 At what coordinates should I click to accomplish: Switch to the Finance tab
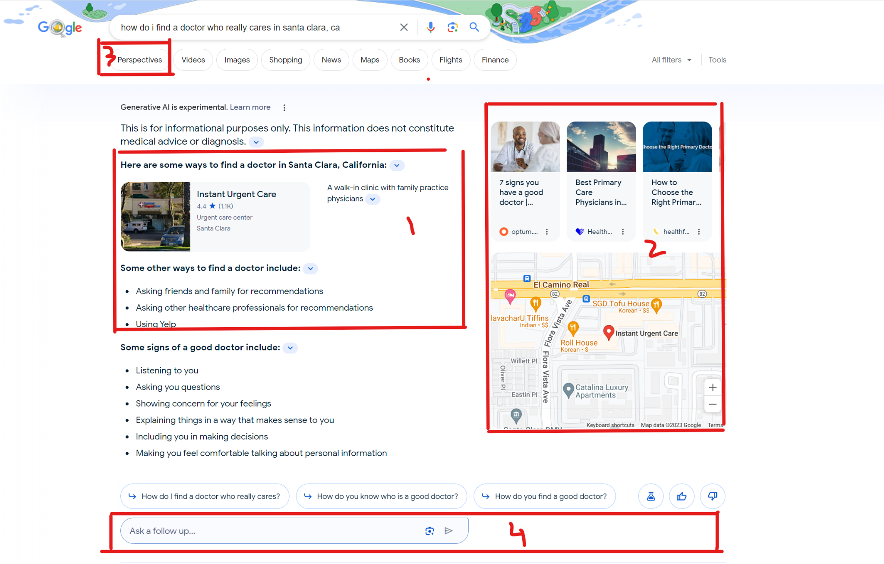[495, 60]
